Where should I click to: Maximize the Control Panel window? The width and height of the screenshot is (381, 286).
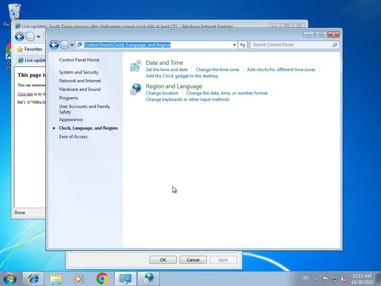click(x=321, y=35)
